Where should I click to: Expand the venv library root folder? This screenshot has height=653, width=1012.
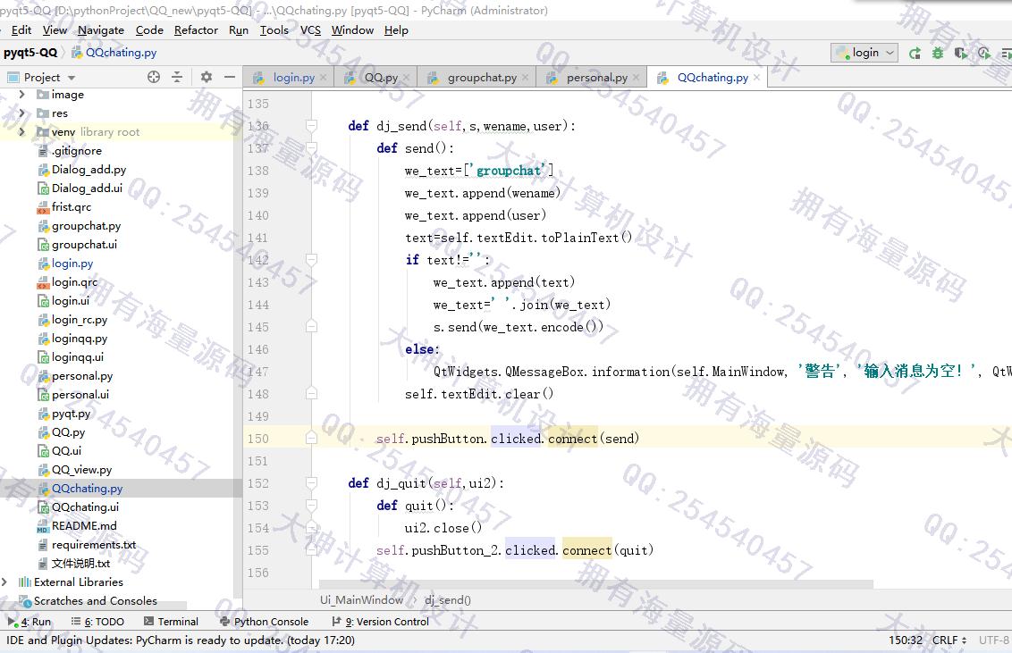point(21,132)
